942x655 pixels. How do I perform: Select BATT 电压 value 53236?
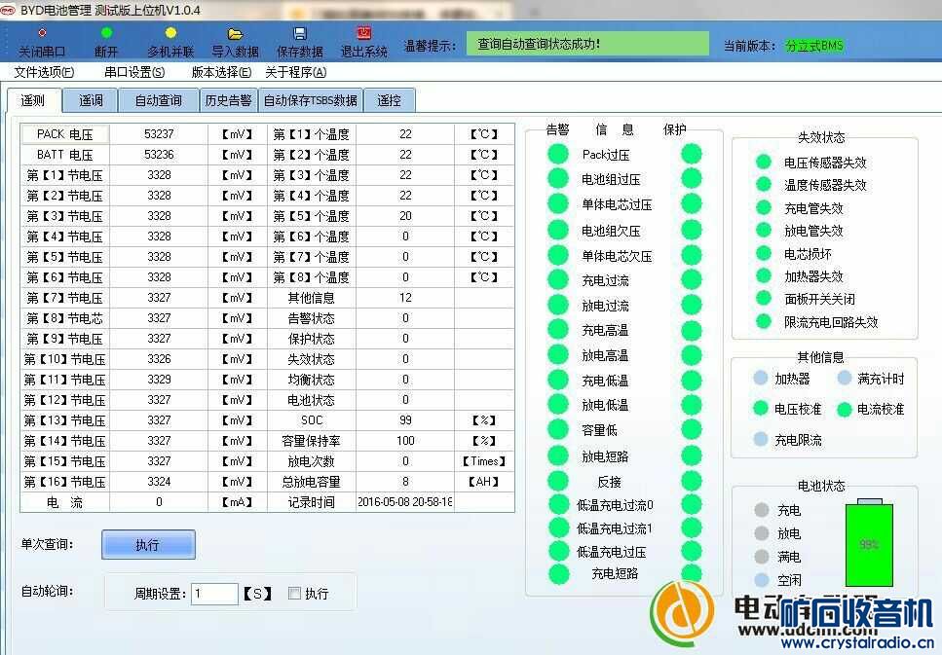coord(159,155)
